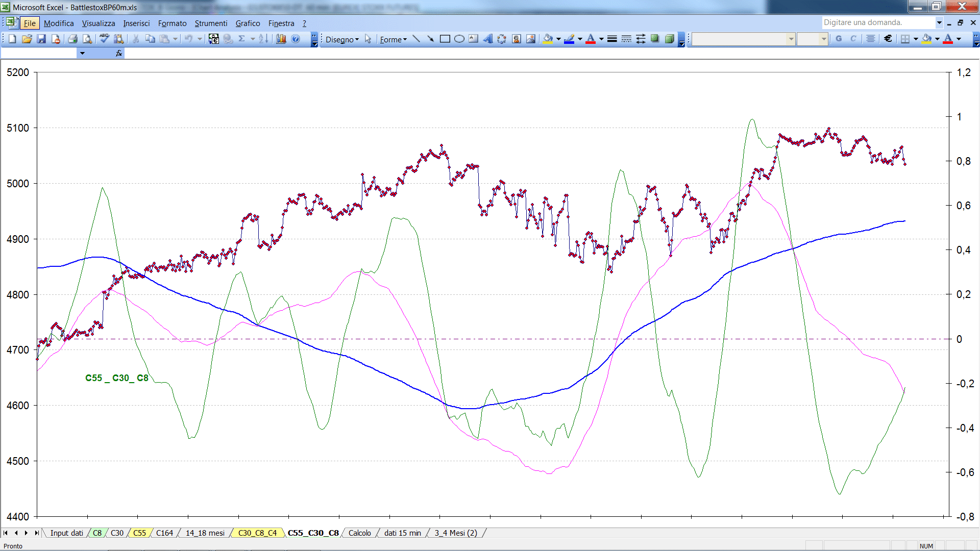Viewport: 980px width, 551px height.
Task: Open Help with blue question icon
Action: pos(296,39)
